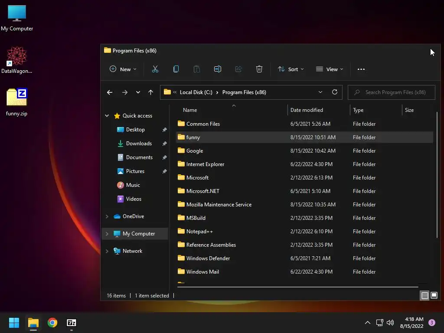Open My Computer desktop icon

point(17,18)
